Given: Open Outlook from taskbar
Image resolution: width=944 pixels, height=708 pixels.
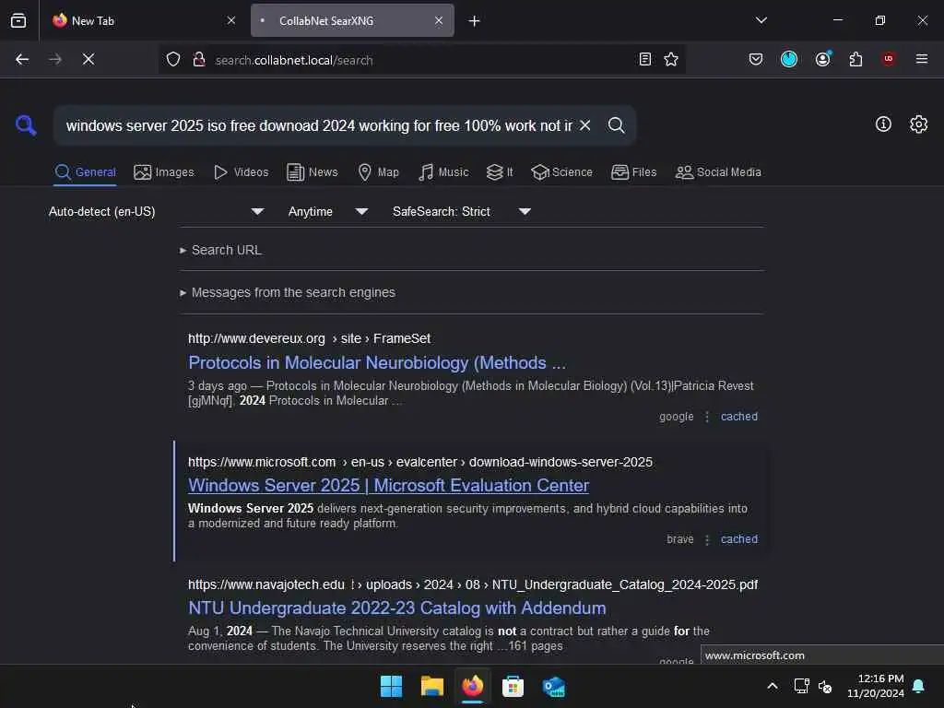Looking at the screenshot, I should (553, 686).
